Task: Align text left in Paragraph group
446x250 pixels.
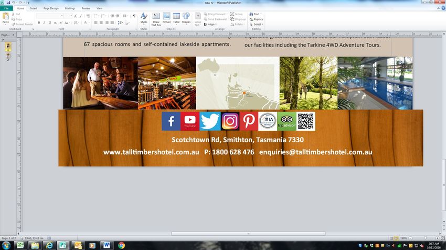Action: click(96, 22)
